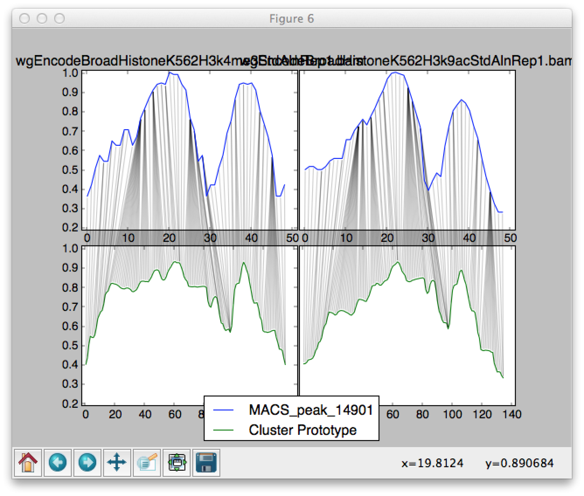Image resolution: width=584 pixels, height=496 pixels.
Task: Click inside the top-right H3k9ac subplot
Action: pyautogui.click(x=407, y=150)
